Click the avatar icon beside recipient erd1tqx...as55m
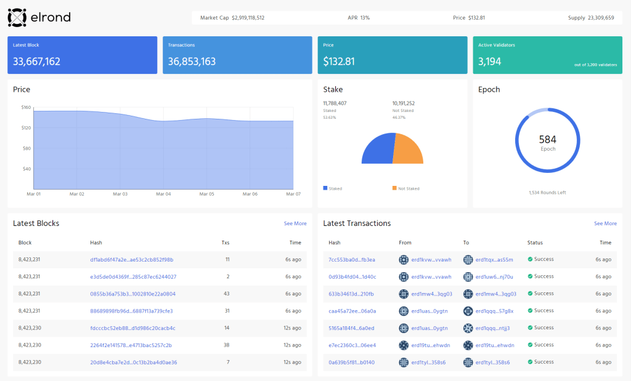 tap(468, 260)
